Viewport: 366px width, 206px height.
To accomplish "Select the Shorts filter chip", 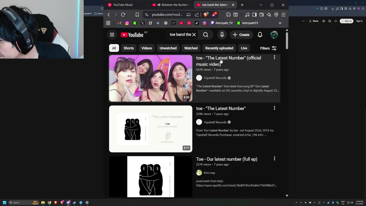I will pyautogui.click(x=129, y=48).
